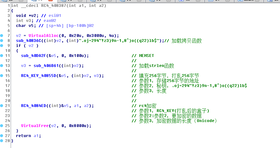Click the '加载拷贝函数' comment on line 8

[x=186, y=41]
